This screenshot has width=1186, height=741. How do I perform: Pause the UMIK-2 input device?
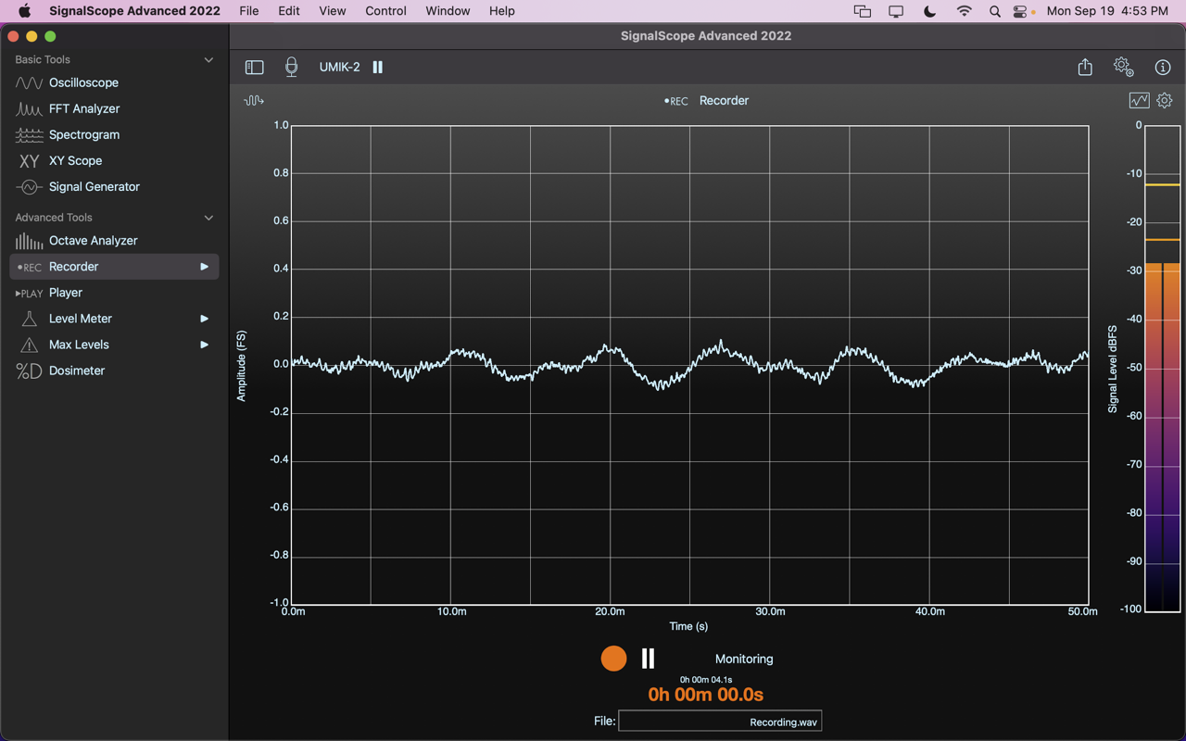[x=377, y=67]
